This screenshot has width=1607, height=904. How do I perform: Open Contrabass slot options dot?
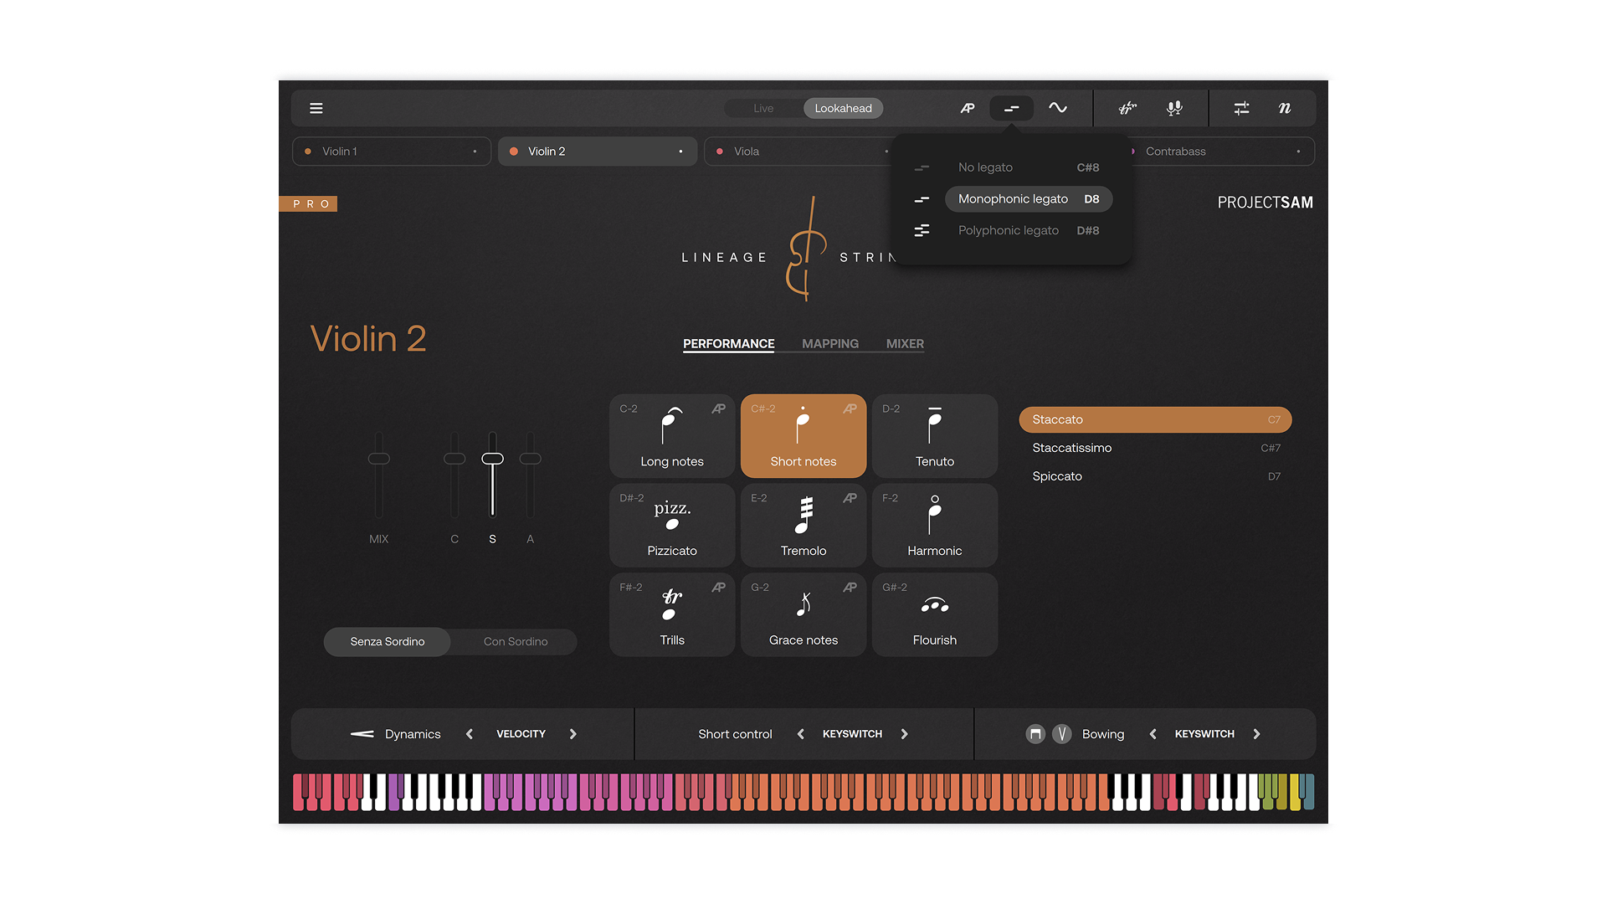(1298, 152)
